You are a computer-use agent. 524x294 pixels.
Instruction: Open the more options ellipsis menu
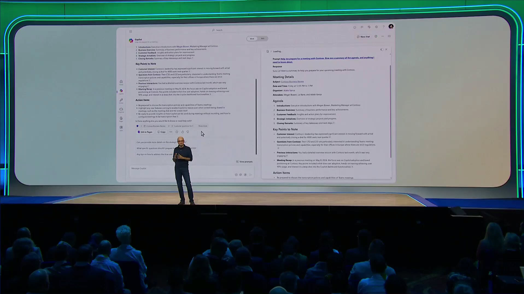pyautogui.click(x=382, y=36)
